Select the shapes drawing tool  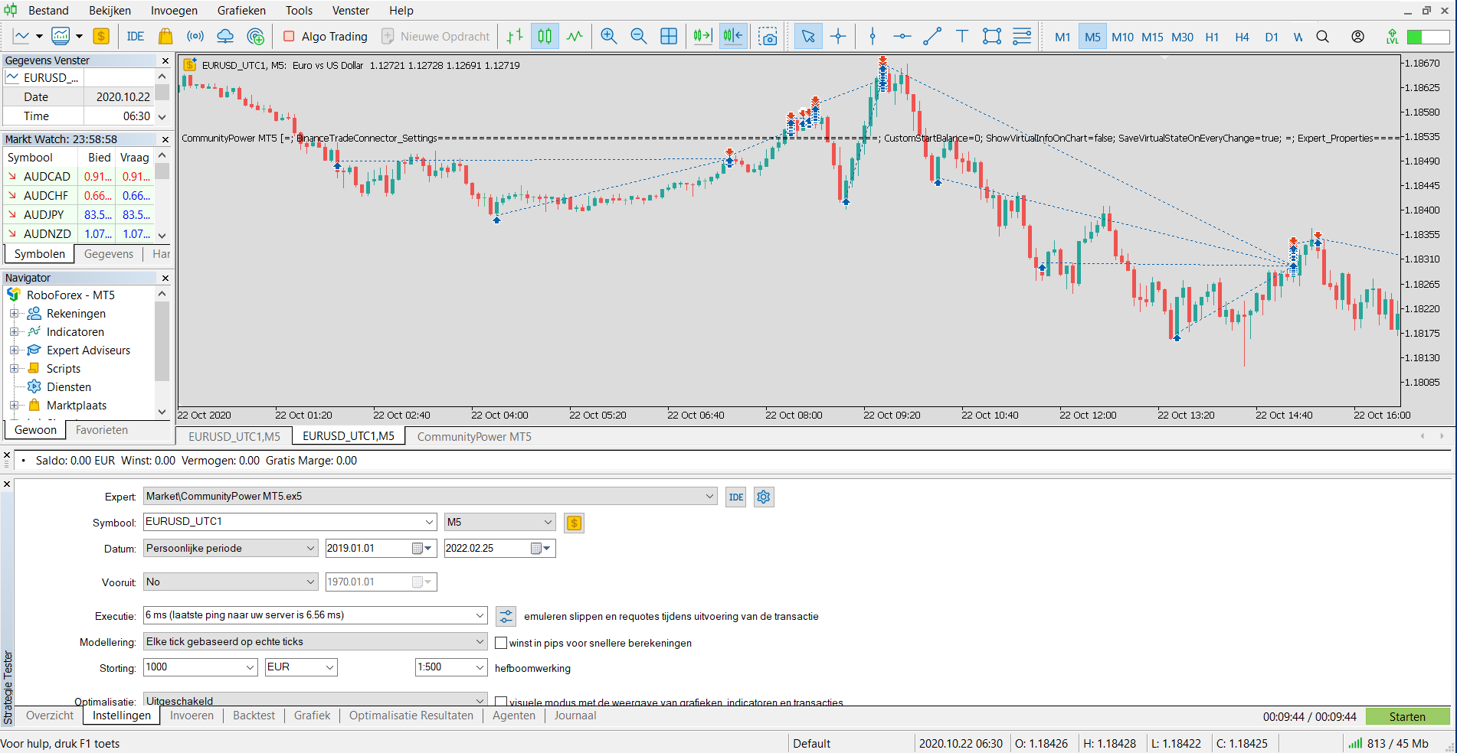tap(992, 36)
